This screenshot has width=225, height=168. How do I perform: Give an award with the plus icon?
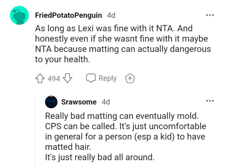[x=130, y=79]
